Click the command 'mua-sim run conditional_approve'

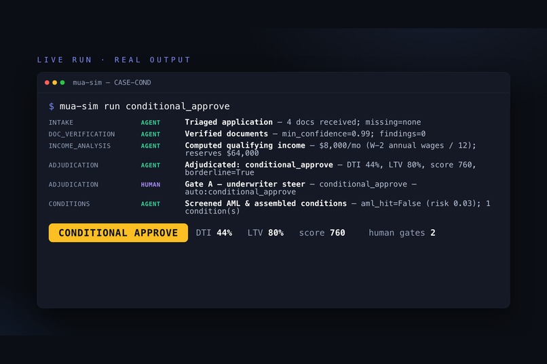pyautogui.click(x=145, y=106)
